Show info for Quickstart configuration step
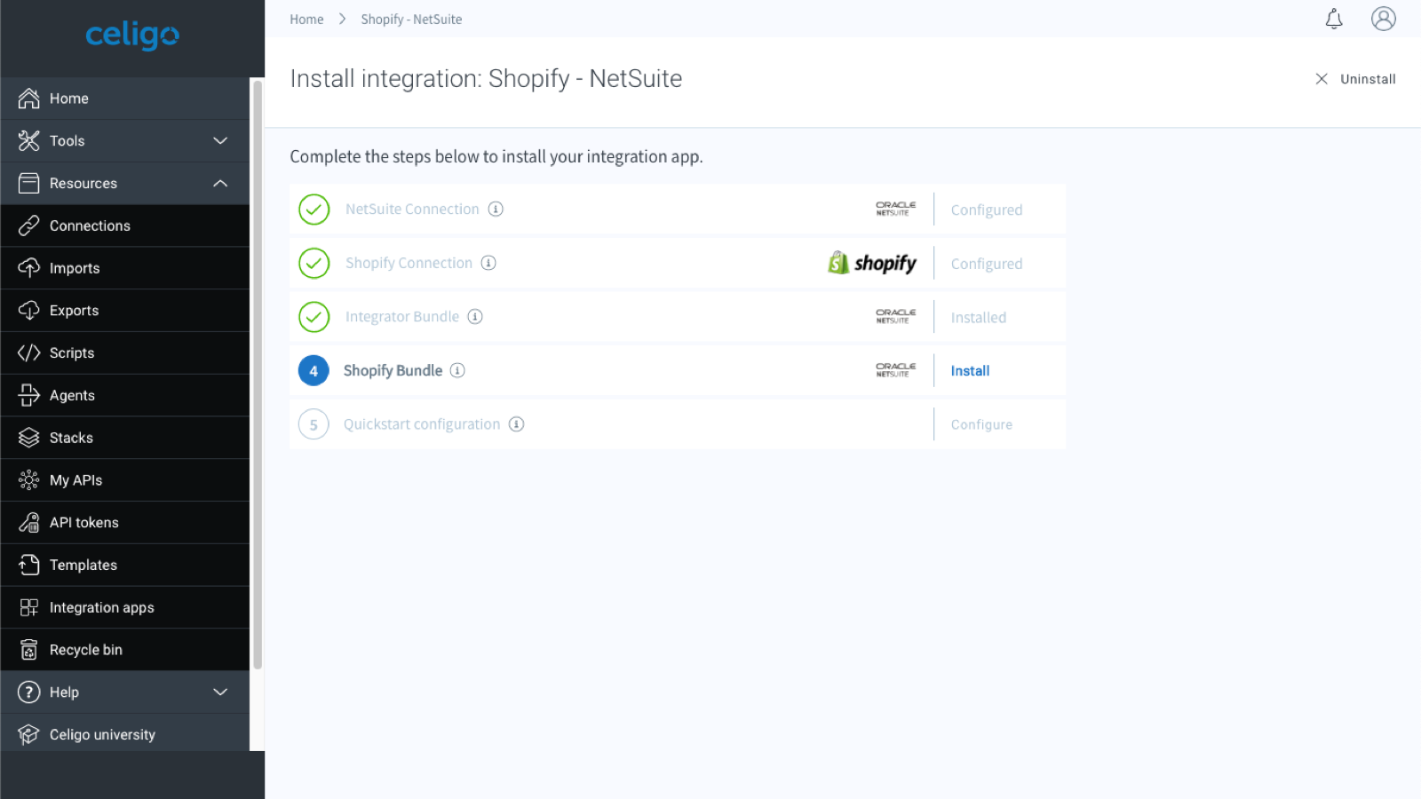The image size is (1421, 799). pyautogui.click(x=516, y=424)
